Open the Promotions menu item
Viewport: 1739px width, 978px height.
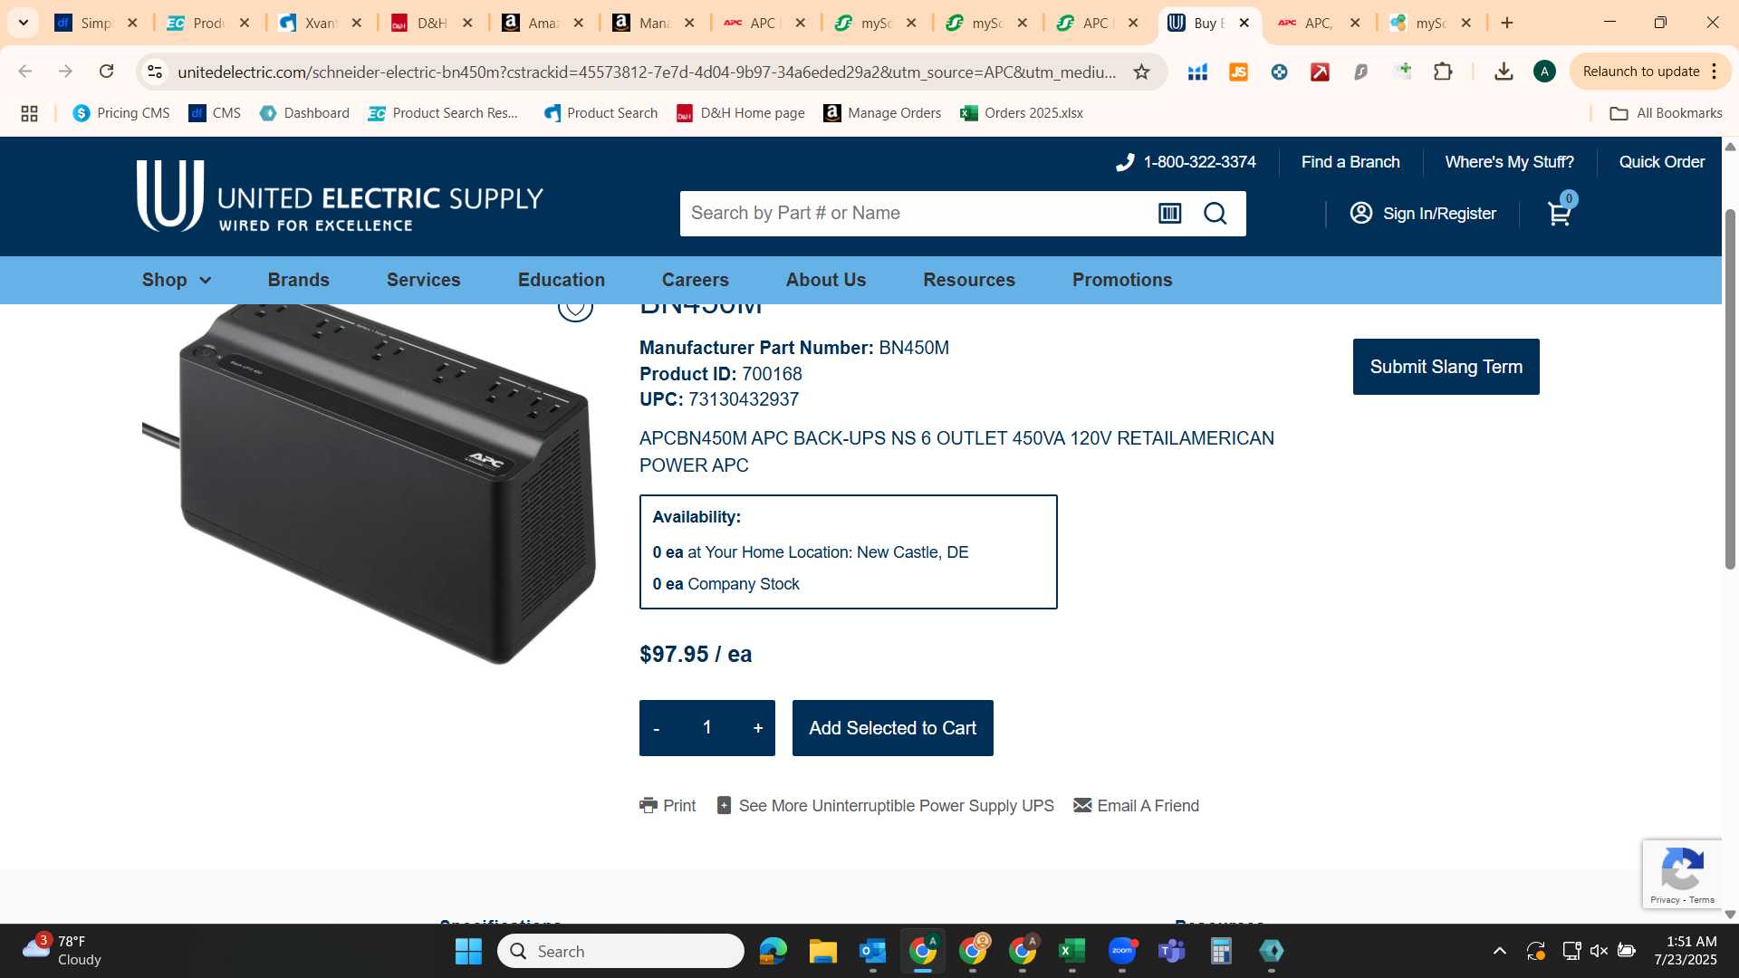pyautogui.click(x=1122, y=280)
